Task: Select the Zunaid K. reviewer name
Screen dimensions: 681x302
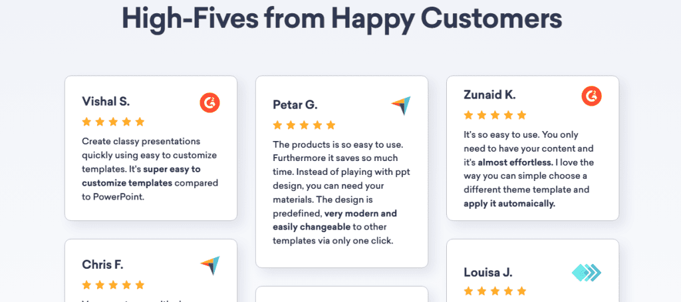Action: tap(490, 94)
